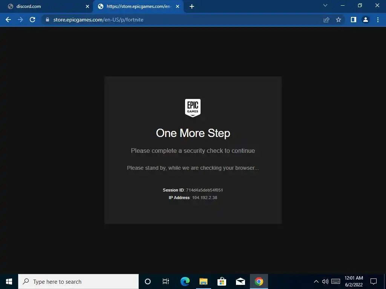Screen dimensions: 386x289
Task: Click 'Please stand by' browser check text
Action: [193, 168]
